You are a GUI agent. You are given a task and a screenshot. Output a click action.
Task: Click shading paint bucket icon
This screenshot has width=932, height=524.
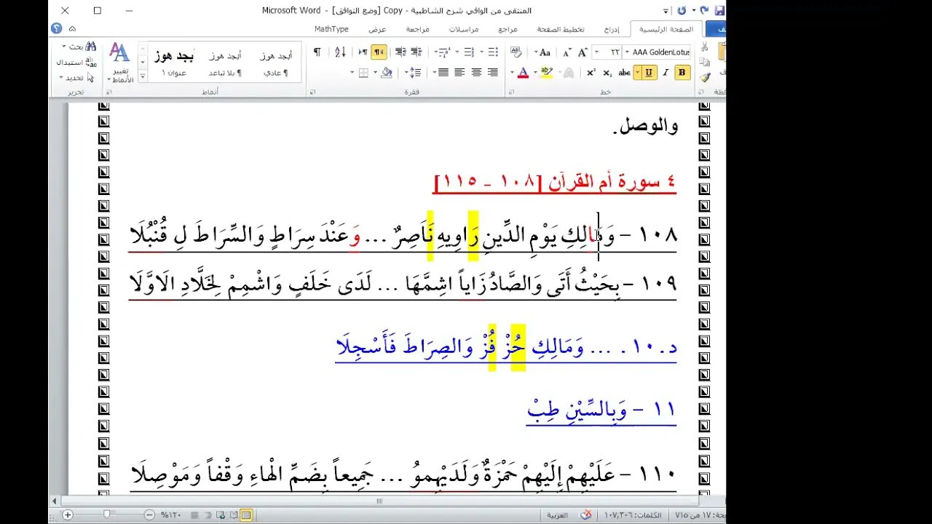pyautogui.click(x=387, y=72)
